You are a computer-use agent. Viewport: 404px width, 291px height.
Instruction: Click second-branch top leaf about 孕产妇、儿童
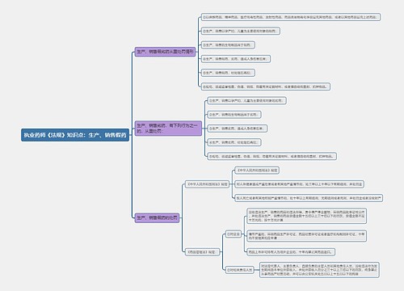click(x=246, y=101)
